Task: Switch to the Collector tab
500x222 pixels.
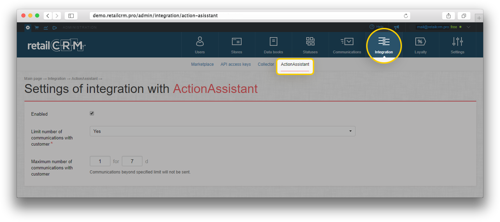Action: tap(266, 64)
